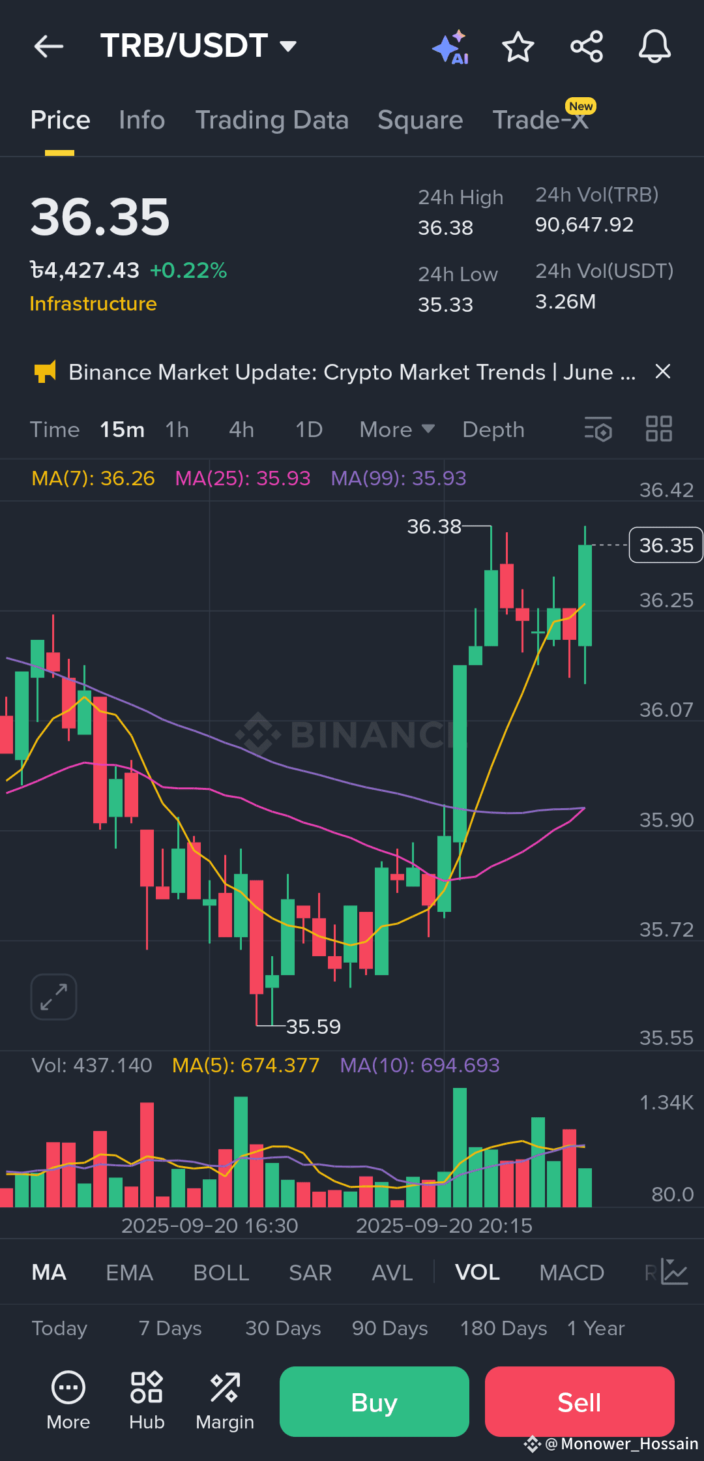Toggle the MACD sub-indicator
Viewport: 704px width, 1461px height.
[x=572, y=1272]
